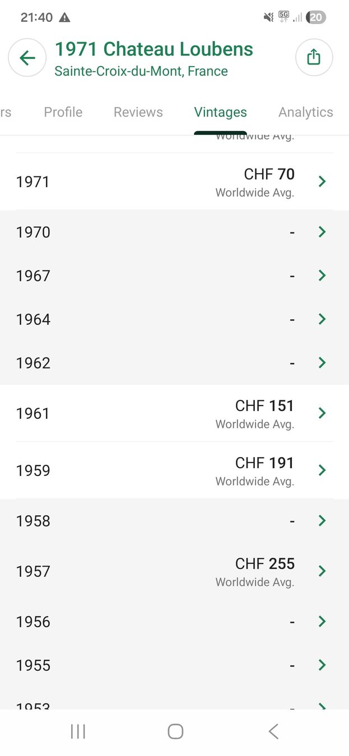Tap the warning notification icon in status bar

tap(64, 17)
